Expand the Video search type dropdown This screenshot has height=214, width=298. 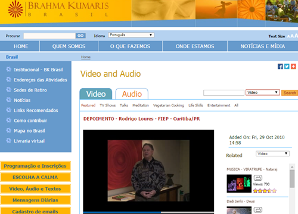tap(263, 92)
